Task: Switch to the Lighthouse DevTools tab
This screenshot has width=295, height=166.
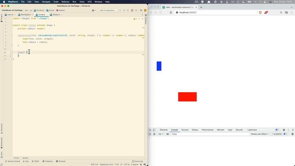Action: [252, 130]
